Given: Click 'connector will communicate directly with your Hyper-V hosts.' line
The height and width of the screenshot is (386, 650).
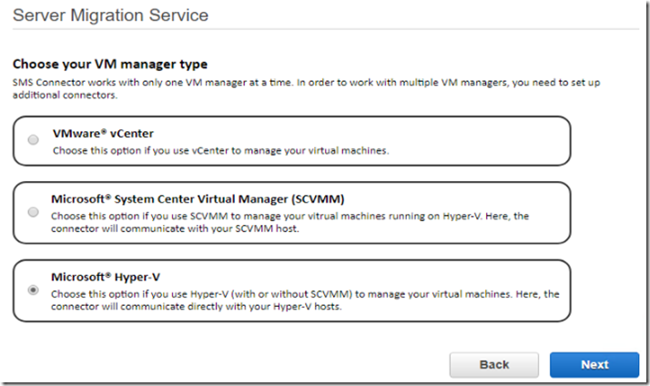Looking at the screenshot, I should (196, 307).
